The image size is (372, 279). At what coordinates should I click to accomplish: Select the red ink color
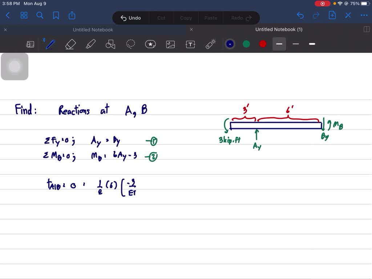[x=262, y=44]
